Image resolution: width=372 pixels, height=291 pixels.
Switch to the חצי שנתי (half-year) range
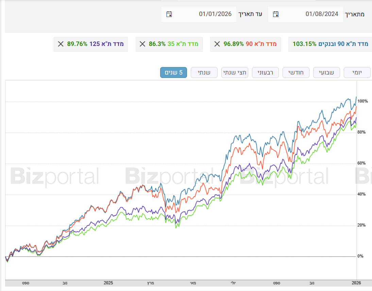[235, 72]
